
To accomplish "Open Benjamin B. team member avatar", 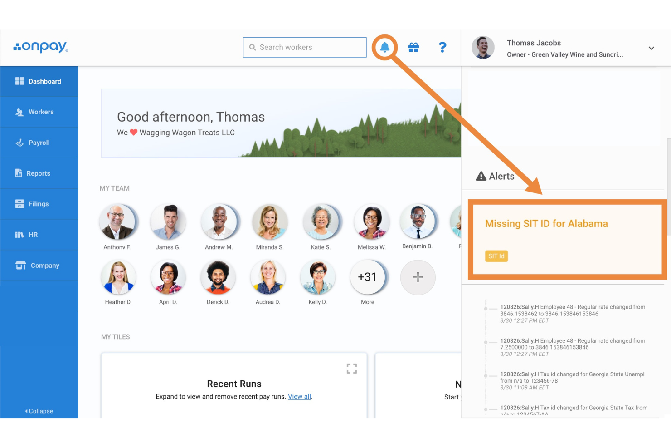I will click(418, 222).
